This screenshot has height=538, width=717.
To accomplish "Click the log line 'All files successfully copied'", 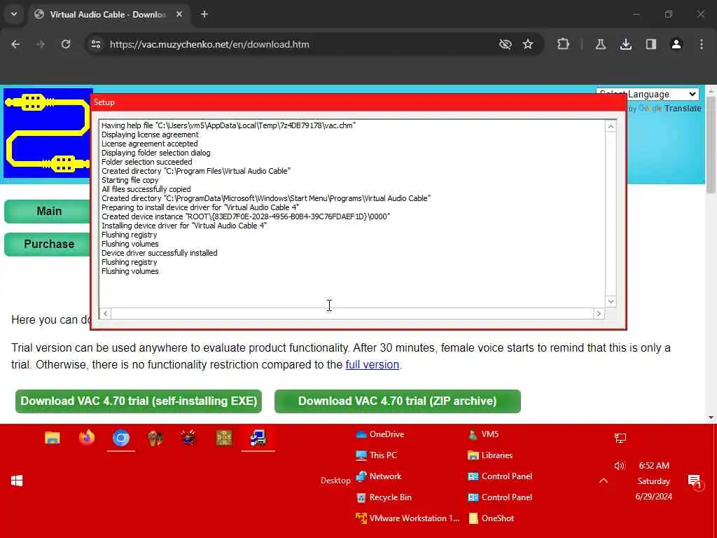I will (x=146, y=189).
